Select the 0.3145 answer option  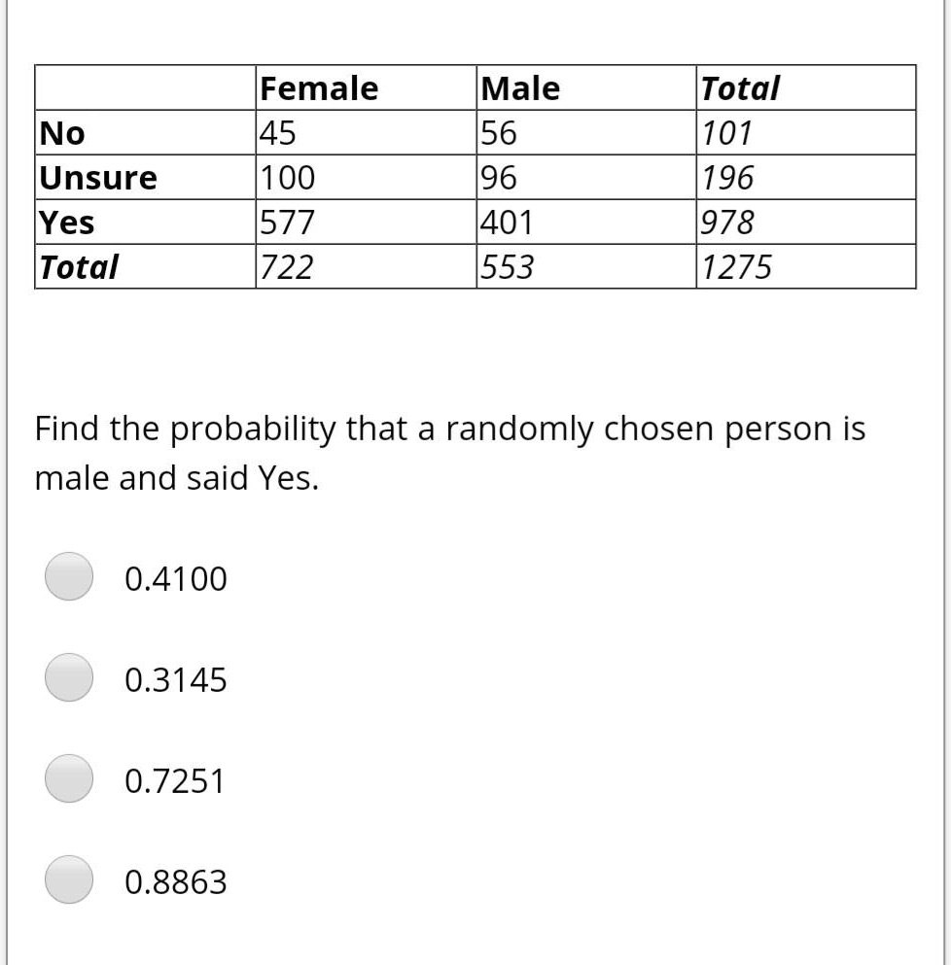pyautogui.click(x=68, y=678)
